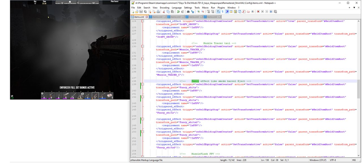Close the active items.xml tab via red X
362x163 pixels.
pos(147,17)
